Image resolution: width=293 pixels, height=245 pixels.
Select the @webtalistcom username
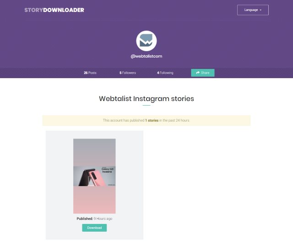pyautogui.click(x=146, y=56)
